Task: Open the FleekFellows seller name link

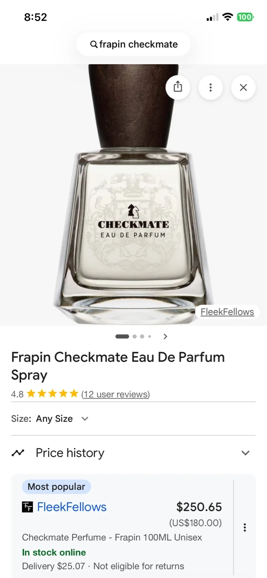Action: click(72, 507)
